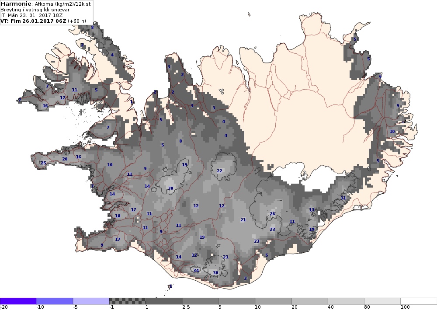Click the '(+60 h)' forecast offset text
The width and height of the screenshot is (437, 310).
tap(76, 21)
